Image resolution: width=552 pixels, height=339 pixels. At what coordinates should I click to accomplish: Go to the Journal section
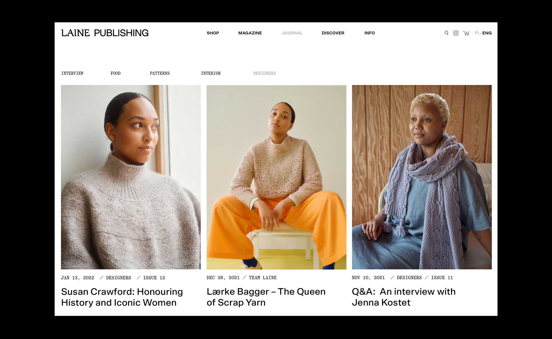click(x=292, y=33)
